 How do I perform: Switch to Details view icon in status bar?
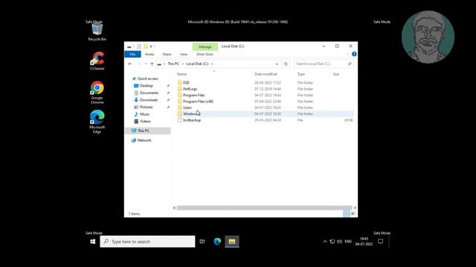[347, 214]
